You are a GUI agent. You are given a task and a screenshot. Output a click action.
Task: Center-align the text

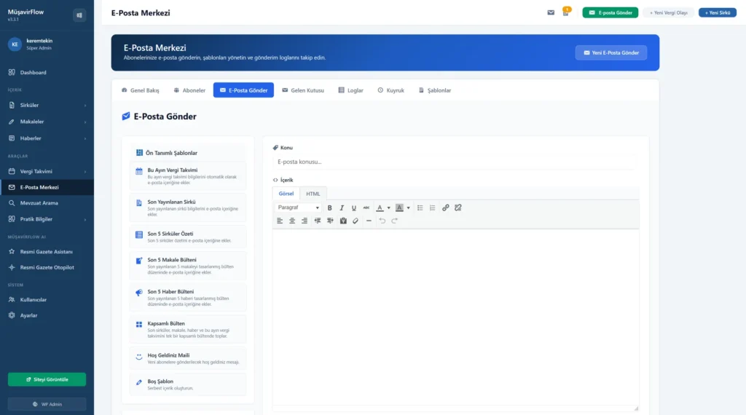(x=292, y=221)
